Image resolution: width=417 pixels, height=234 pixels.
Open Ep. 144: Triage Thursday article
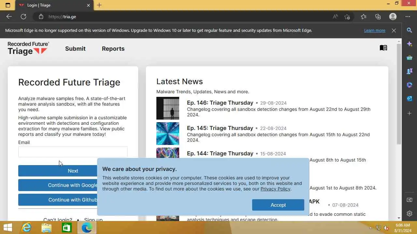coord(220,153)
